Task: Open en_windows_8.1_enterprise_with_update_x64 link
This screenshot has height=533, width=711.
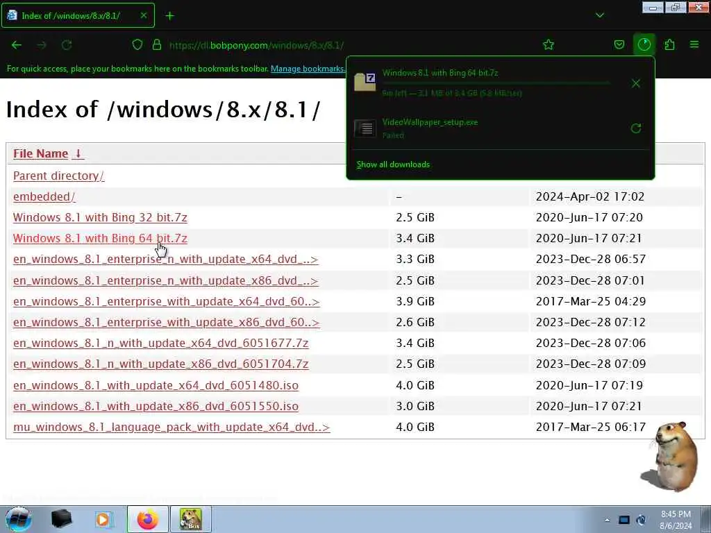Action: coord(166,301)
